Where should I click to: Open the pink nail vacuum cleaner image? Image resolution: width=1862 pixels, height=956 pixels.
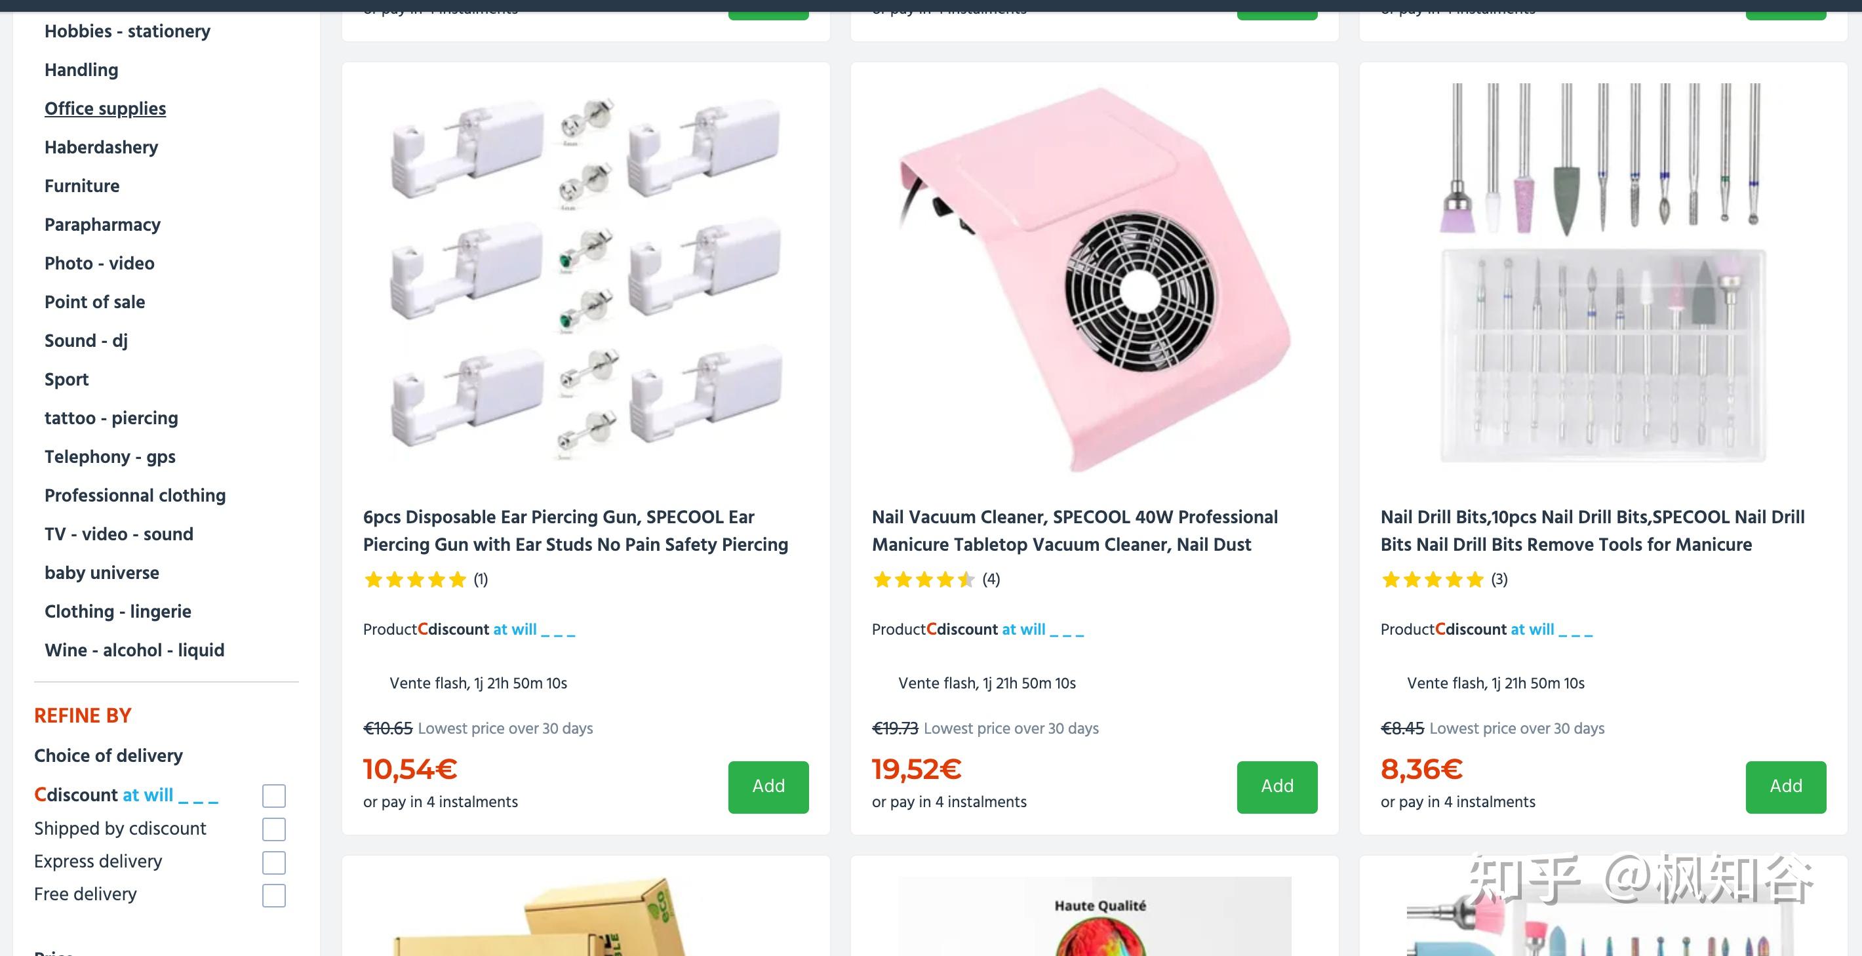[1094, 279]
